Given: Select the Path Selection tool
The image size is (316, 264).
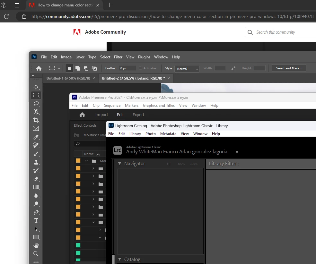Looking at the screenshot, I should point(36,229).
